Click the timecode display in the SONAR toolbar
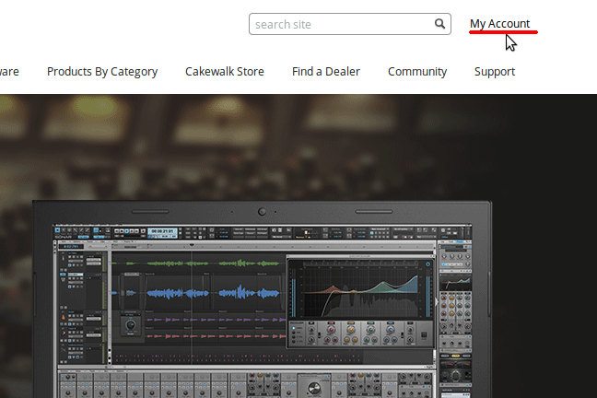 162,230
